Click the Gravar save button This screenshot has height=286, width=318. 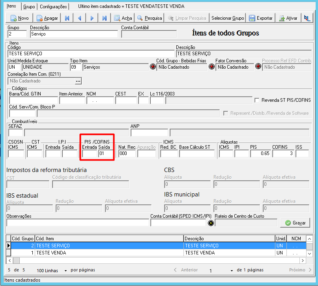tap(295, 223)
